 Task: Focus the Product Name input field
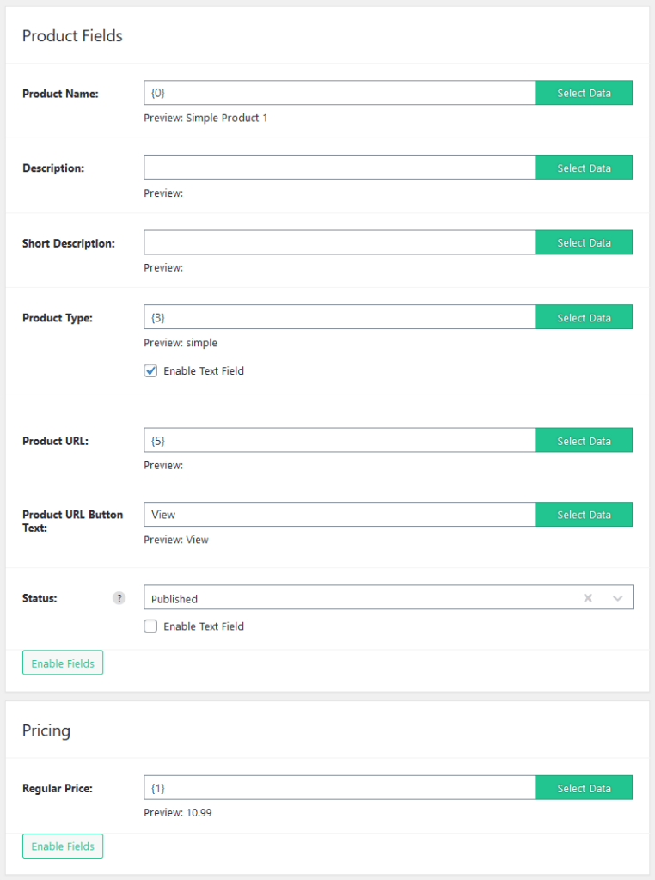pyautogui.click(x=340, y=93)
